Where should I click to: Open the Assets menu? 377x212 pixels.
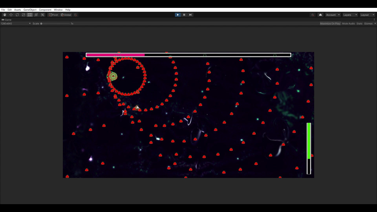[x=18, y=10]
